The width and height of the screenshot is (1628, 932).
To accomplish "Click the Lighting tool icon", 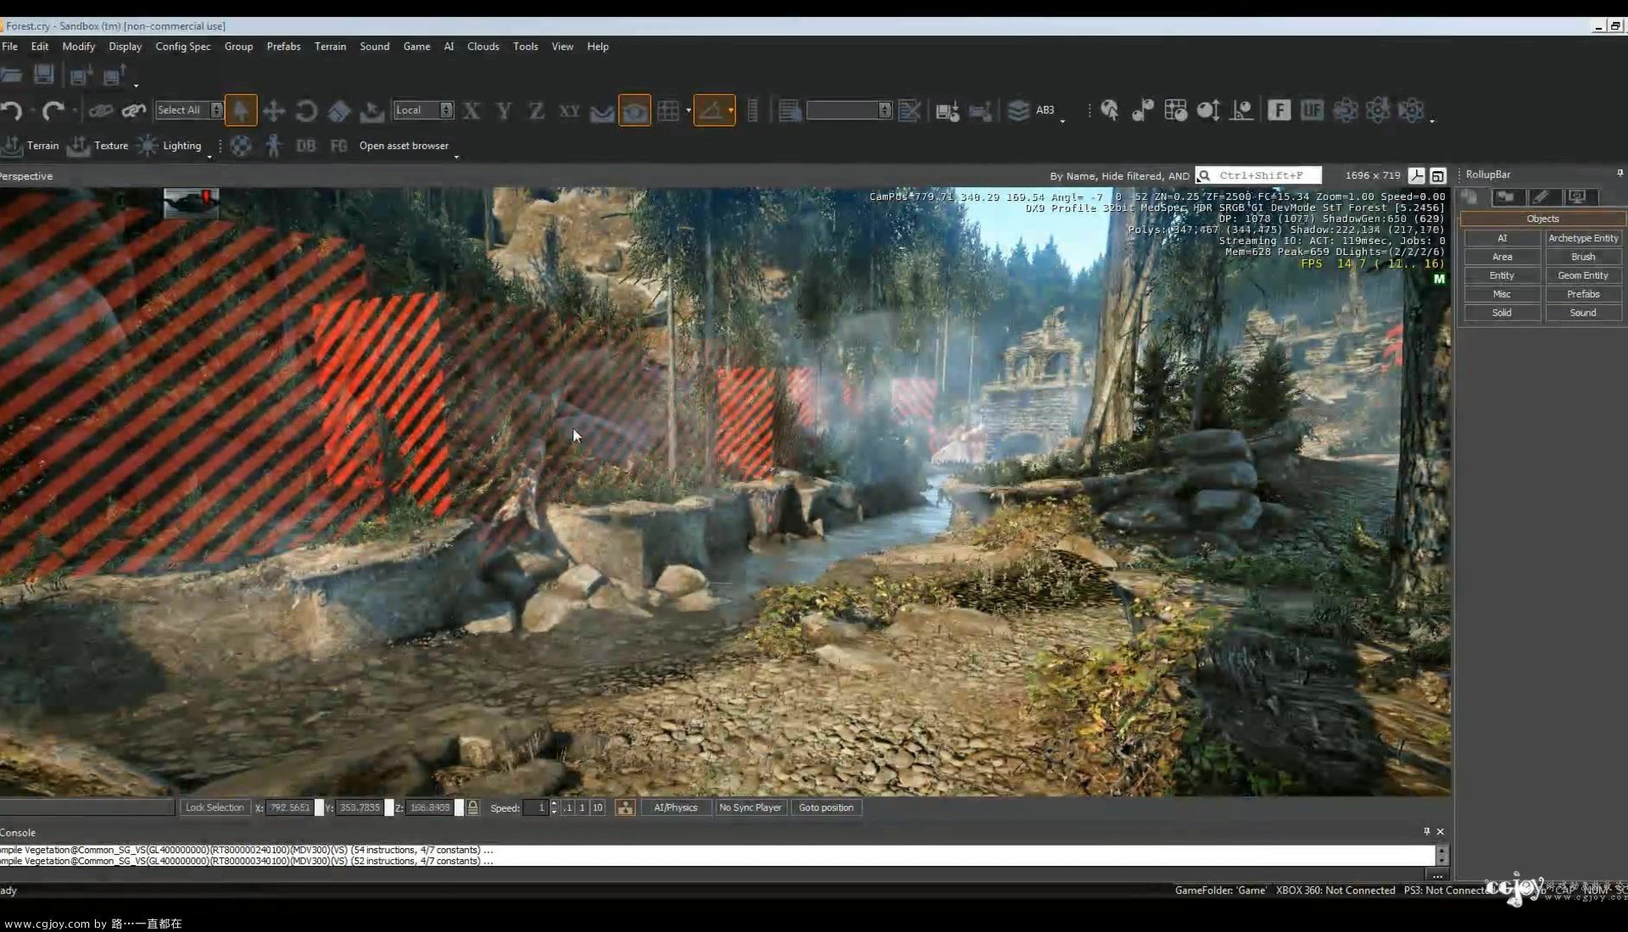I will point(147,145).
